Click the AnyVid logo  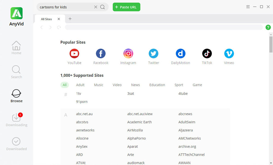pos(17,13)
